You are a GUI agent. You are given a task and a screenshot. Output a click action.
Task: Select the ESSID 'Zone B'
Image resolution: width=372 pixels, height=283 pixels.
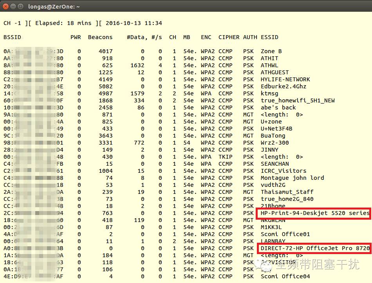pos(271,51)
